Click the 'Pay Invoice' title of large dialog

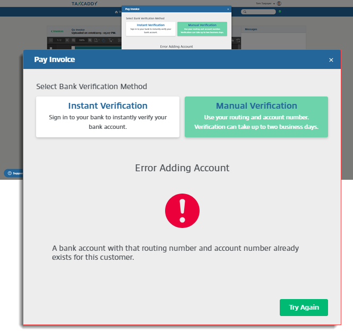(x=55, y=59)
